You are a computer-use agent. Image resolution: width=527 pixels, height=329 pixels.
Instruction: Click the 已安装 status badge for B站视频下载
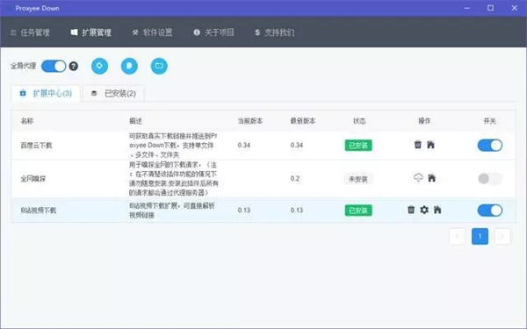tap(358, 211)
